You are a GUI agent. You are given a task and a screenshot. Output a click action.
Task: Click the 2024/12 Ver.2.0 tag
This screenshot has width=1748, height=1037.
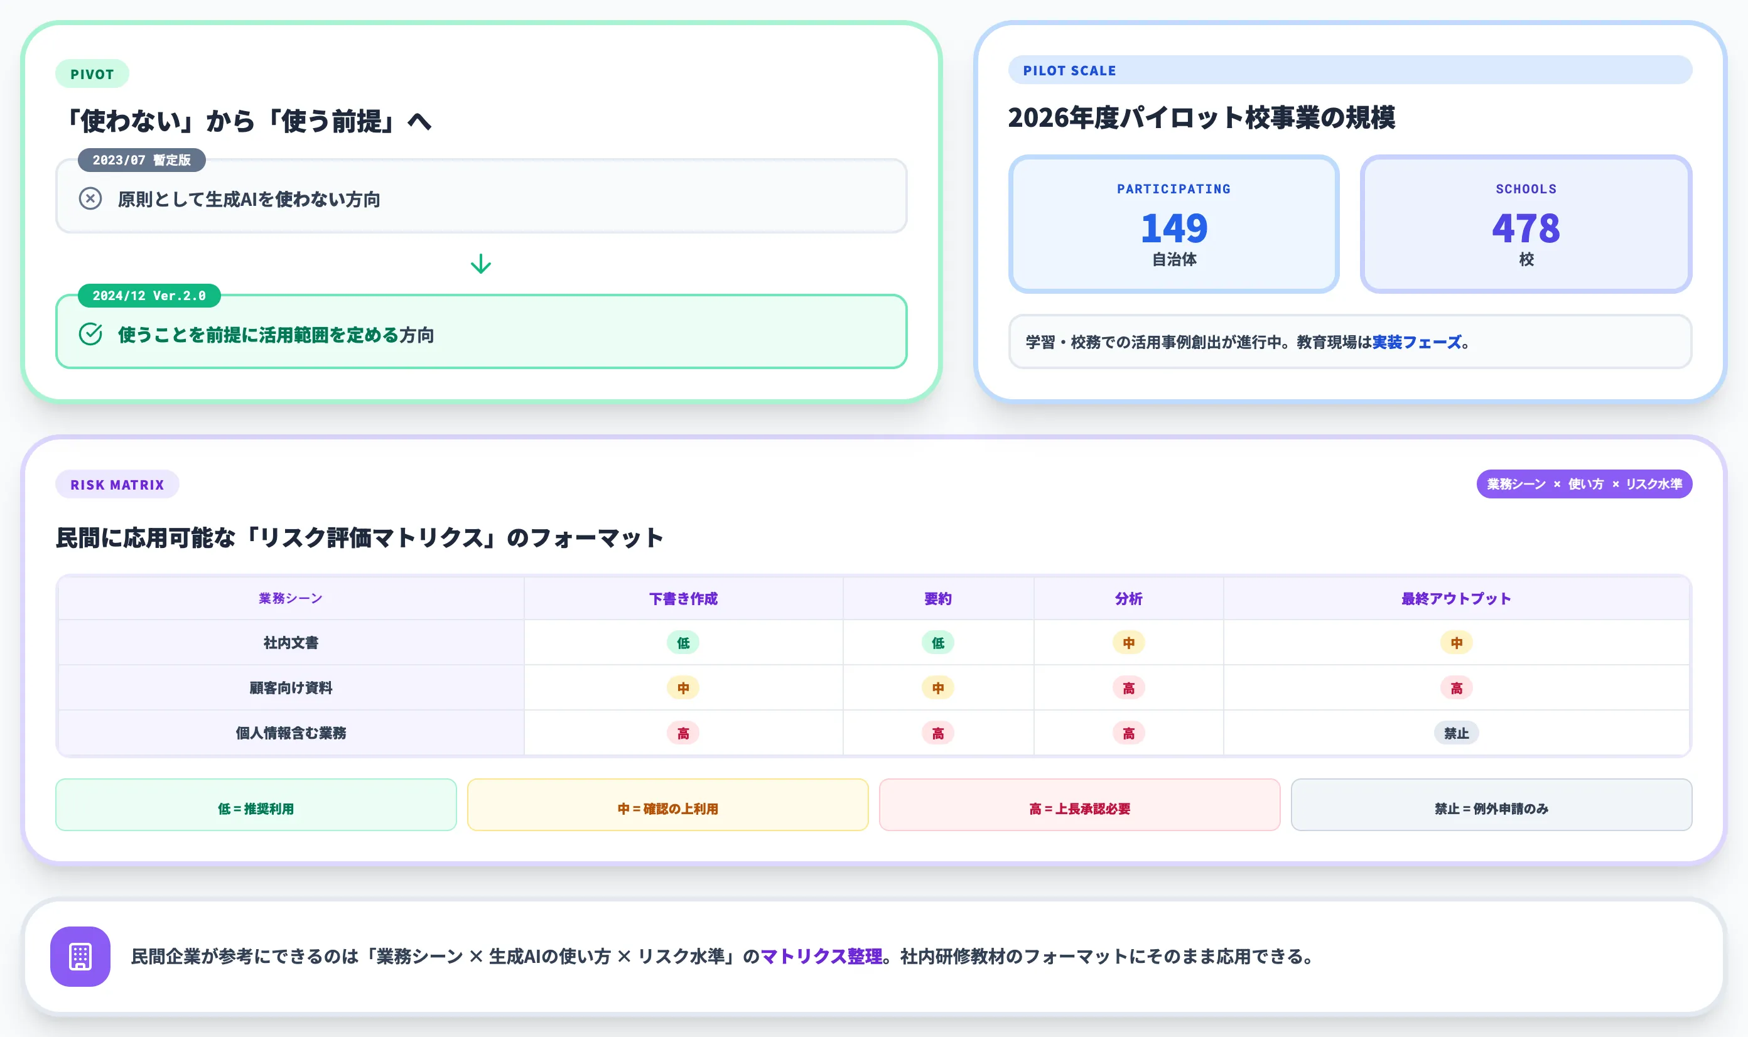[x=149, y=296]
